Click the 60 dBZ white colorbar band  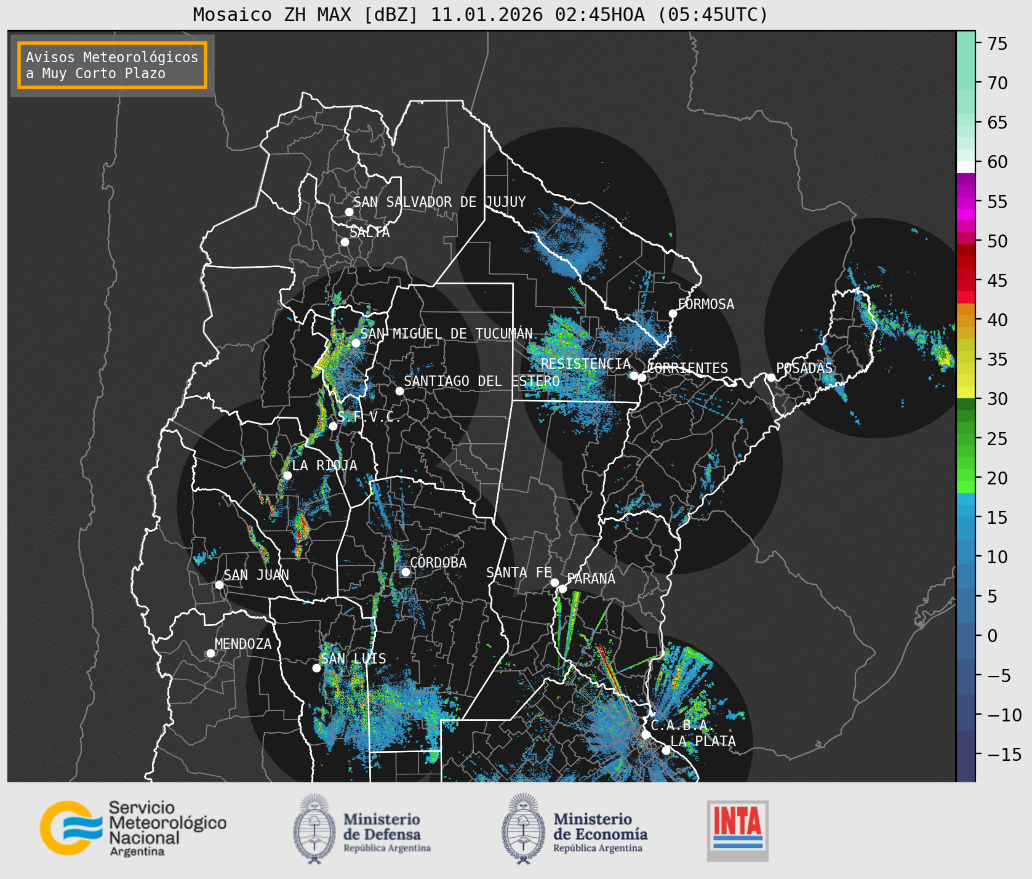point(966,167)
